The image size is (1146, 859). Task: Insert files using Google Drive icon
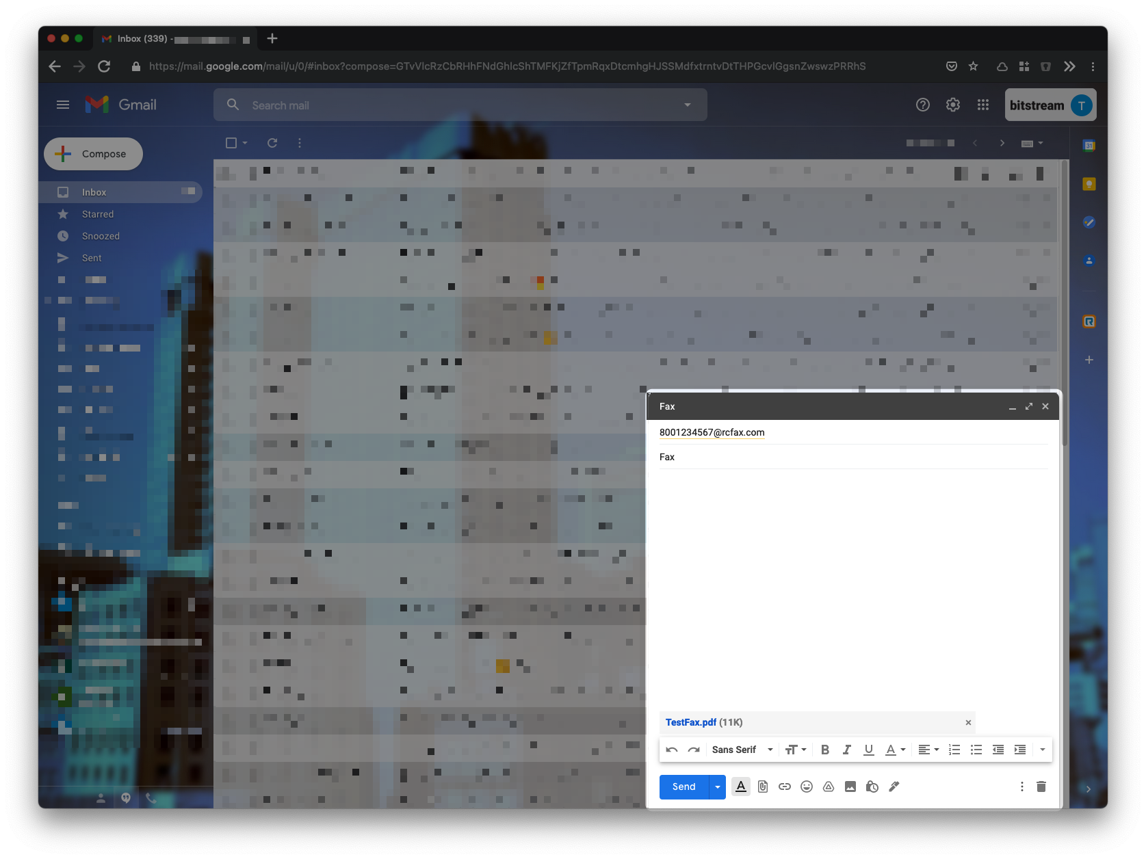829,787
